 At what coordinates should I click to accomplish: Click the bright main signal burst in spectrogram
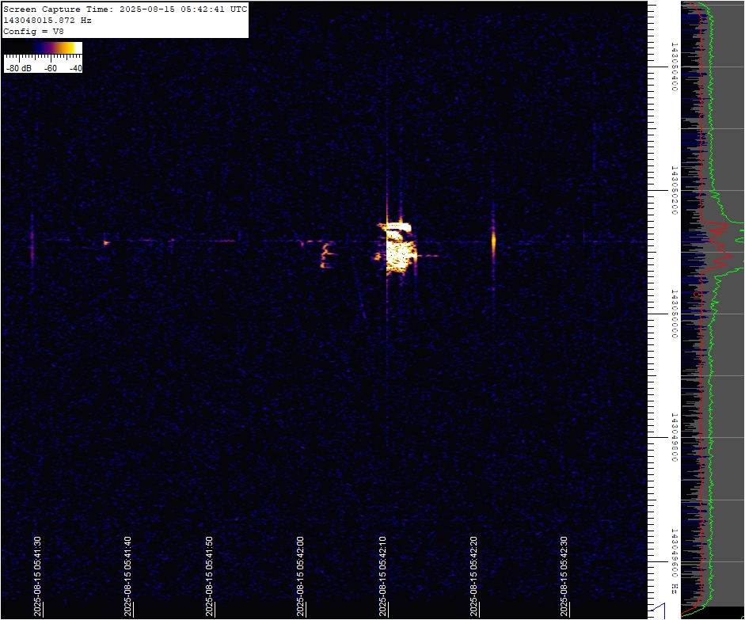[398, 248]
